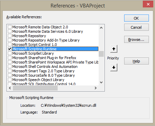
Task: Click the list scroll up arrow
Action: [x=101, y=28]
